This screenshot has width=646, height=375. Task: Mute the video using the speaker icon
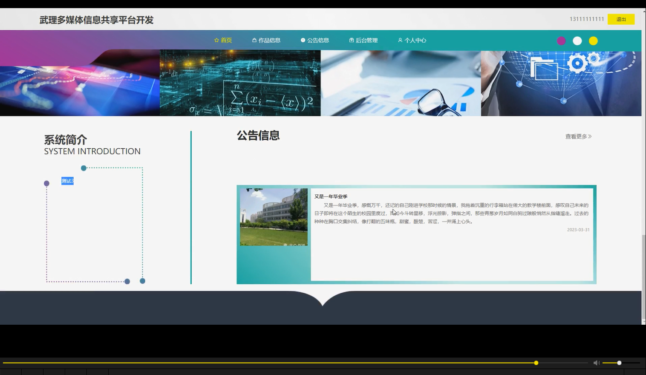coord(596,363)
